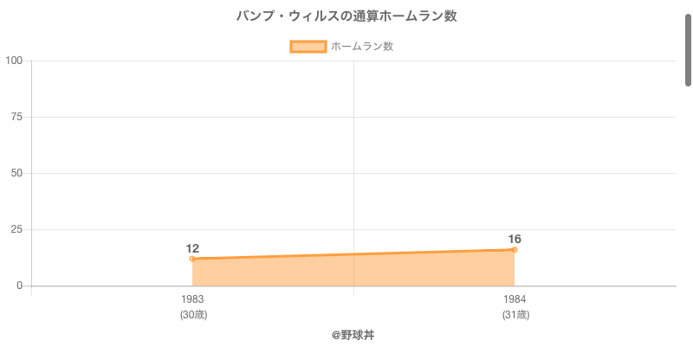Toggle the ホームラン数 legend label

[x=362, y=47]
